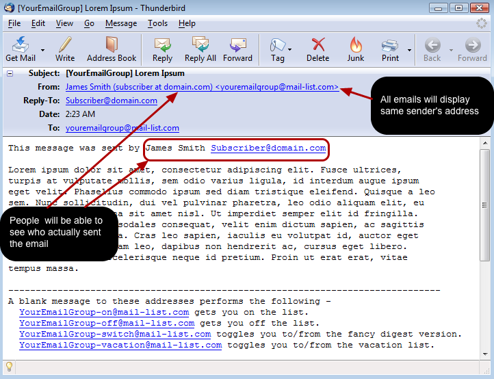Open the View menu
The height and width of the screenshot is (379, 494).
[64, 23]
